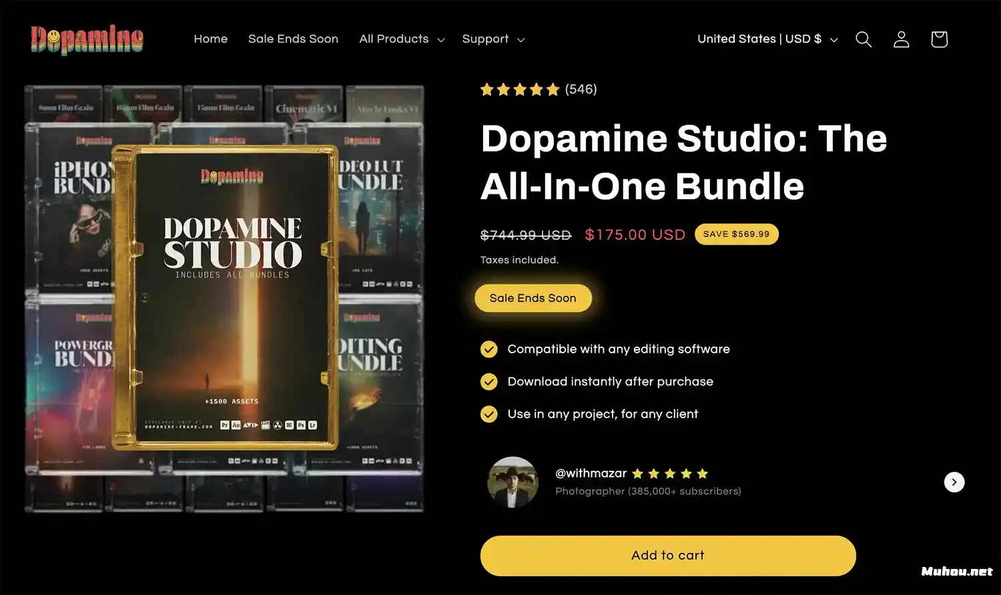Click the @withmazar profile avatar

(513, 482)
